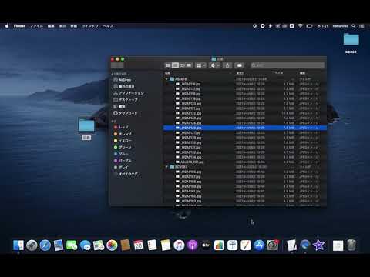This screenshot has width=370, height=277.
Task: Select the イエロー tag in sidebar
Action: 123,141
